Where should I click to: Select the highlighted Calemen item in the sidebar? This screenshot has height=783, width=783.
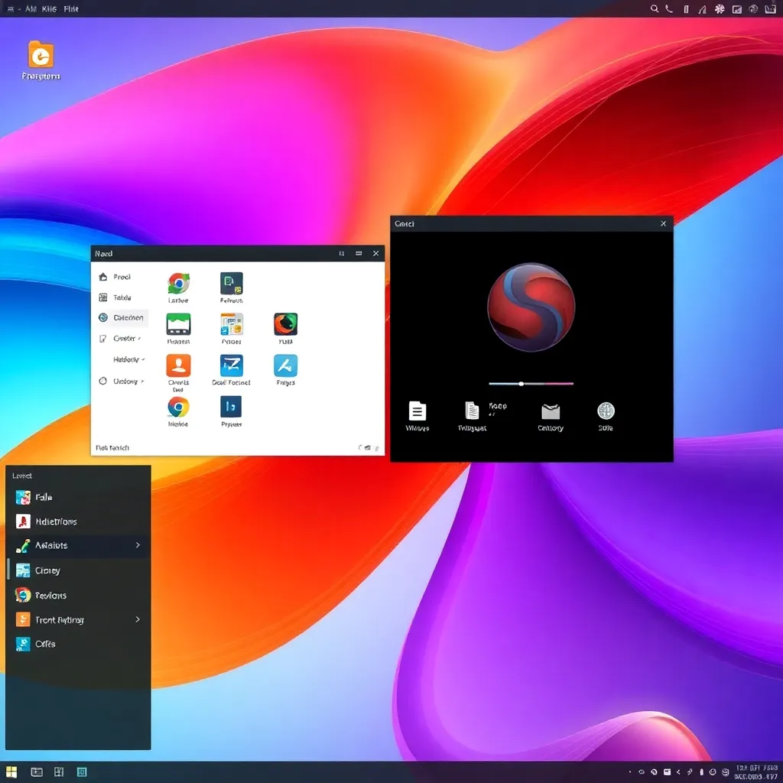pyautogui.click(x=122, y=317)
